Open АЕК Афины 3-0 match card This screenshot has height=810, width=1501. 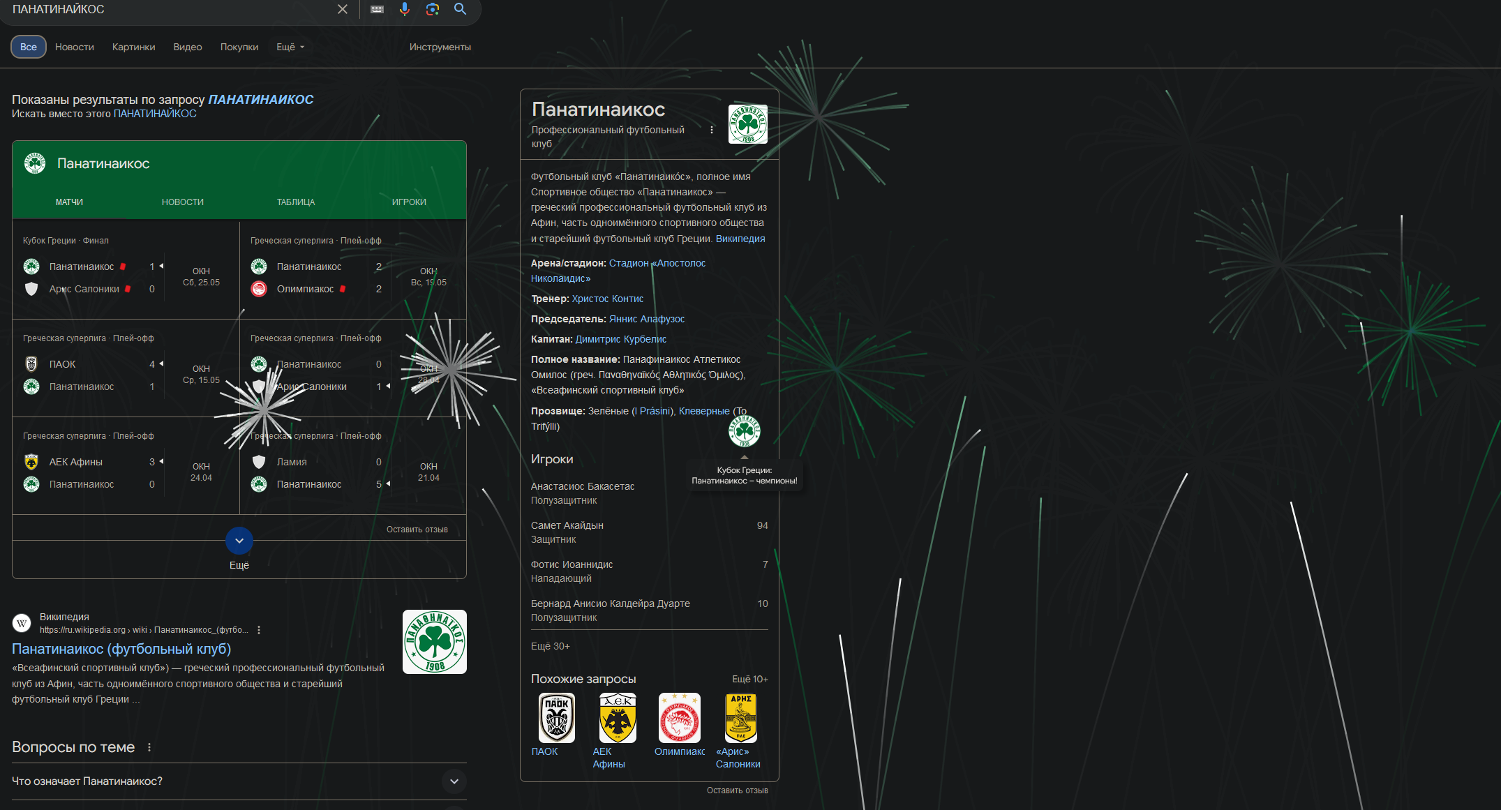tap(126, 466)
